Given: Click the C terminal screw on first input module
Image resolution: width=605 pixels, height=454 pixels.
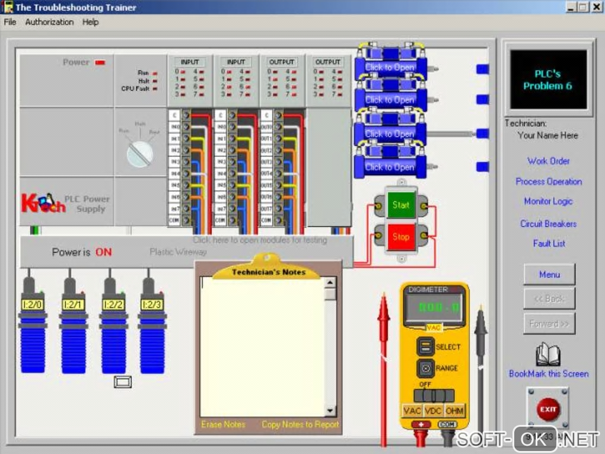Looking at the screenshot, I should 186,115.
